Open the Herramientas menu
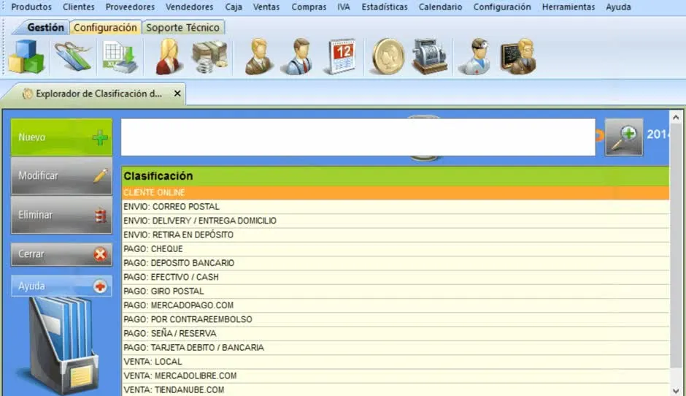 coord(569,7)
